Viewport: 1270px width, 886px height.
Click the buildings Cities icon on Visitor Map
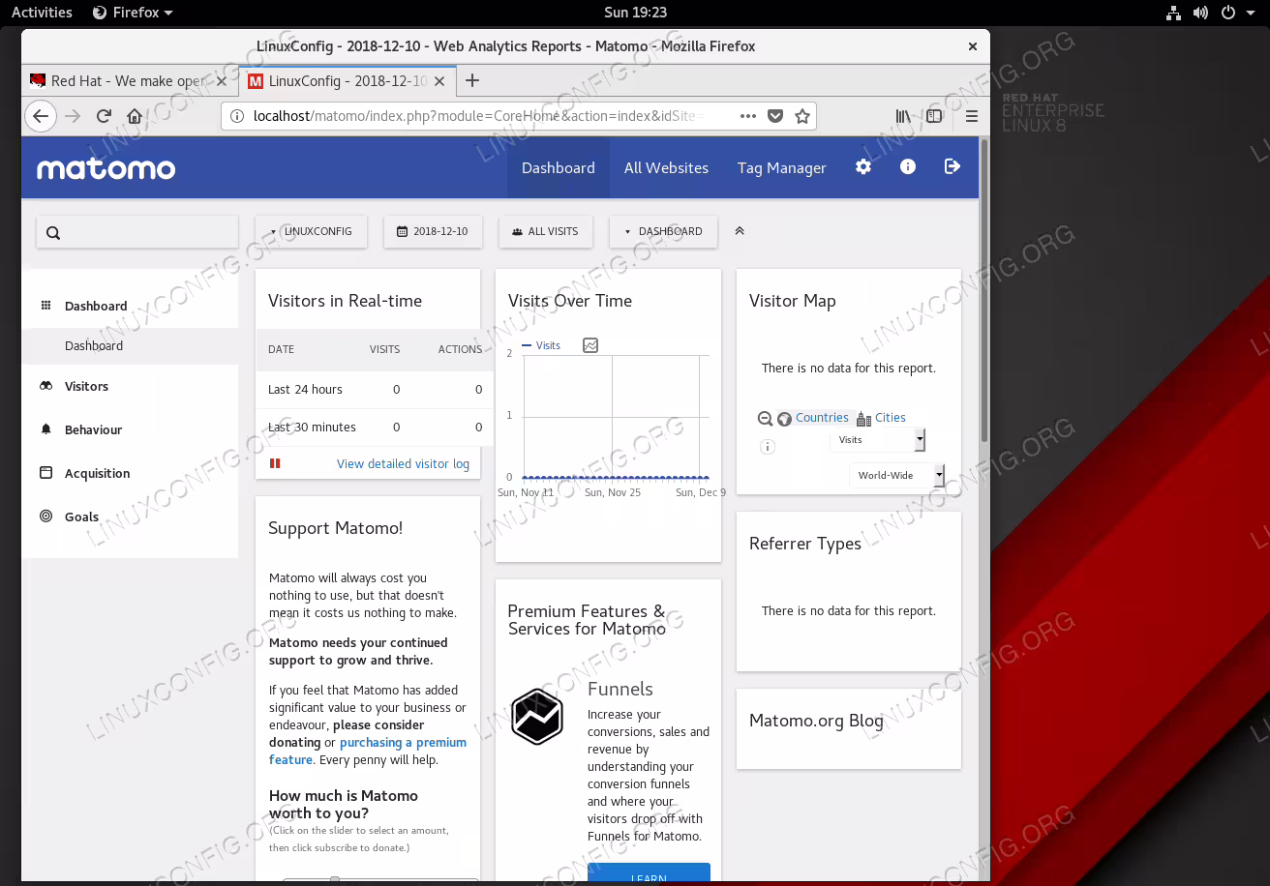coord(863,419)
